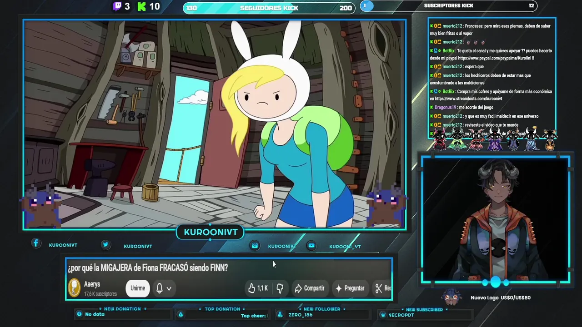582x327 pixels.
Task: Click the scissors clip icon
Action: click(378, 288)
